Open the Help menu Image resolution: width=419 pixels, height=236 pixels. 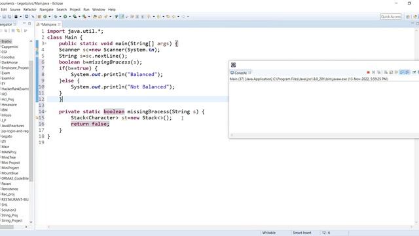112,9
